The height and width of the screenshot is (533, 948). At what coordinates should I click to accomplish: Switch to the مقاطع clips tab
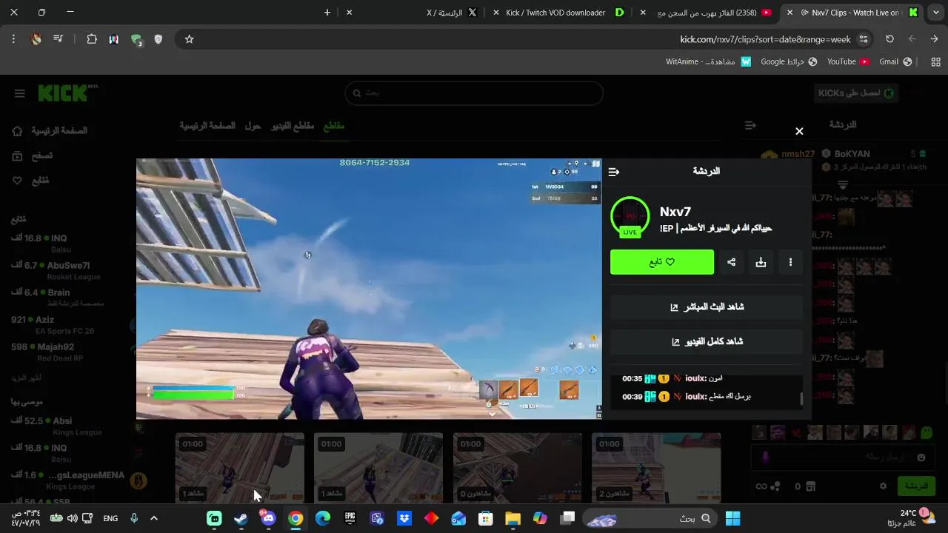click(334, 126)
